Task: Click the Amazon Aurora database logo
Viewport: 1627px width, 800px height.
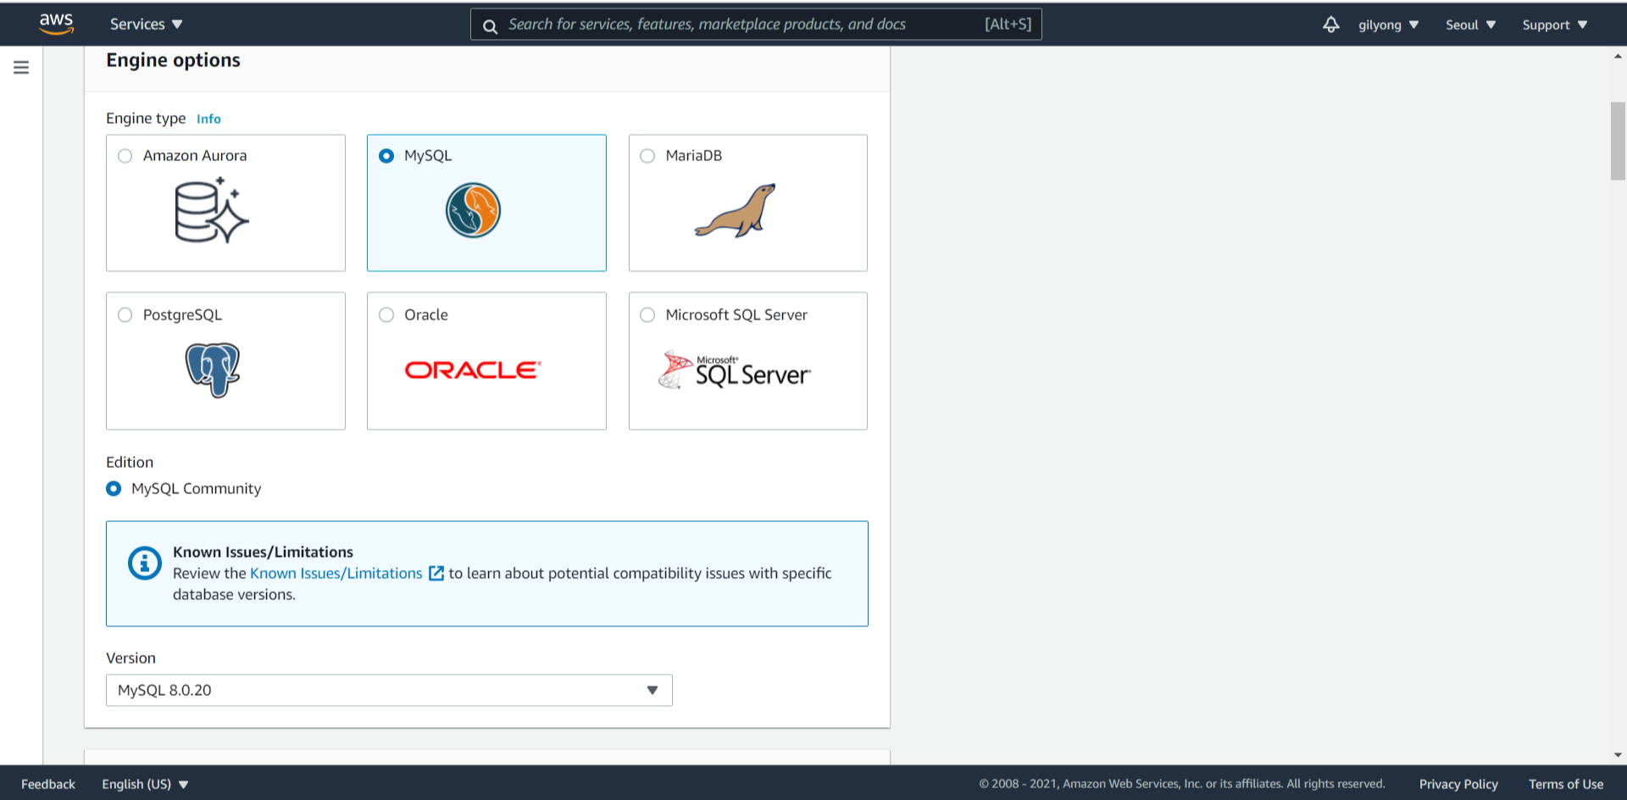Action: pos(212,211)
